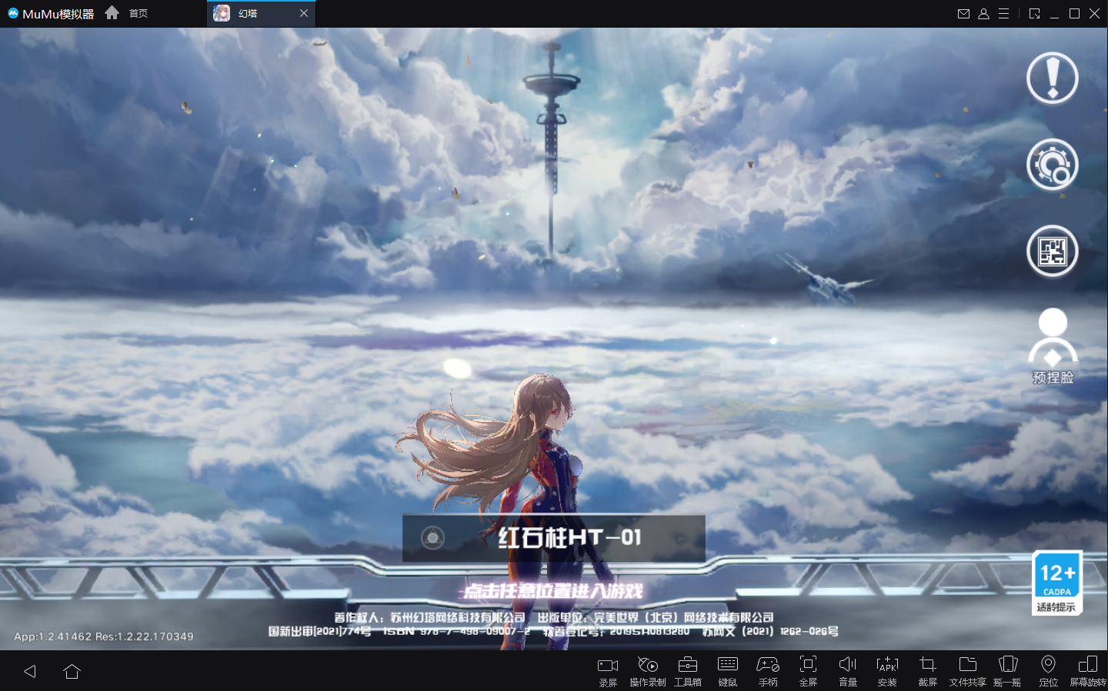Open the announcement exclamation icon

pos(1052,78)
